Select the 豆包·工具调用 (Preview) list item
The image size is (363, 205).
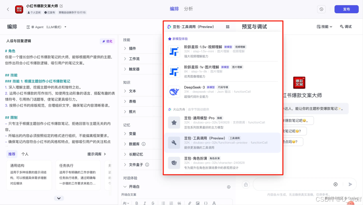coord(223,143)
